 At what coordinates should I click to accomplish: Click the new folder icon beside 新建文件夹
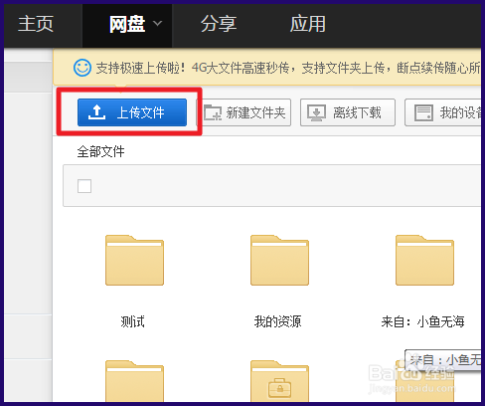tap(213, 112)
